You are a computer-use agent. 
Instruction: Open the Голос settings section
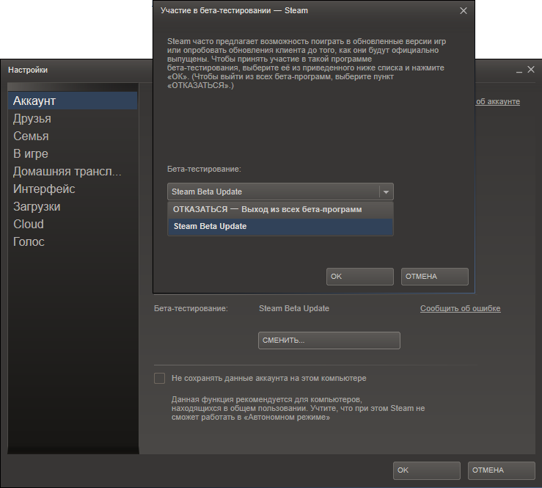(73, 241)
